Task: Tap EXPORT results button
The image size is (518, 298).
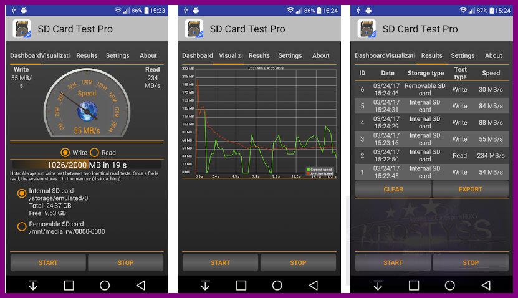Action: pos(471,190)
